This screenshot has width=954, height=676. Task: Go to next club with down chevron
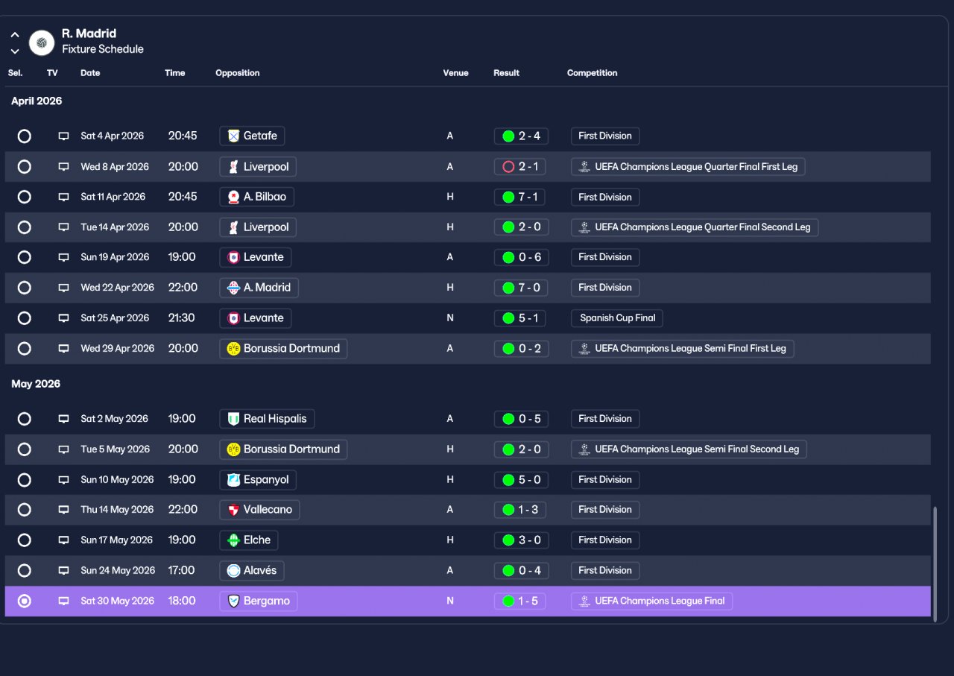tap(15, 51)
